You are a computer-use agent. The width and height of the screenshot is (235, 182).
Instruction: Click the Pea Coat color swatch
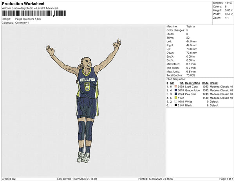pyautogui.click(x=176, y=94)
